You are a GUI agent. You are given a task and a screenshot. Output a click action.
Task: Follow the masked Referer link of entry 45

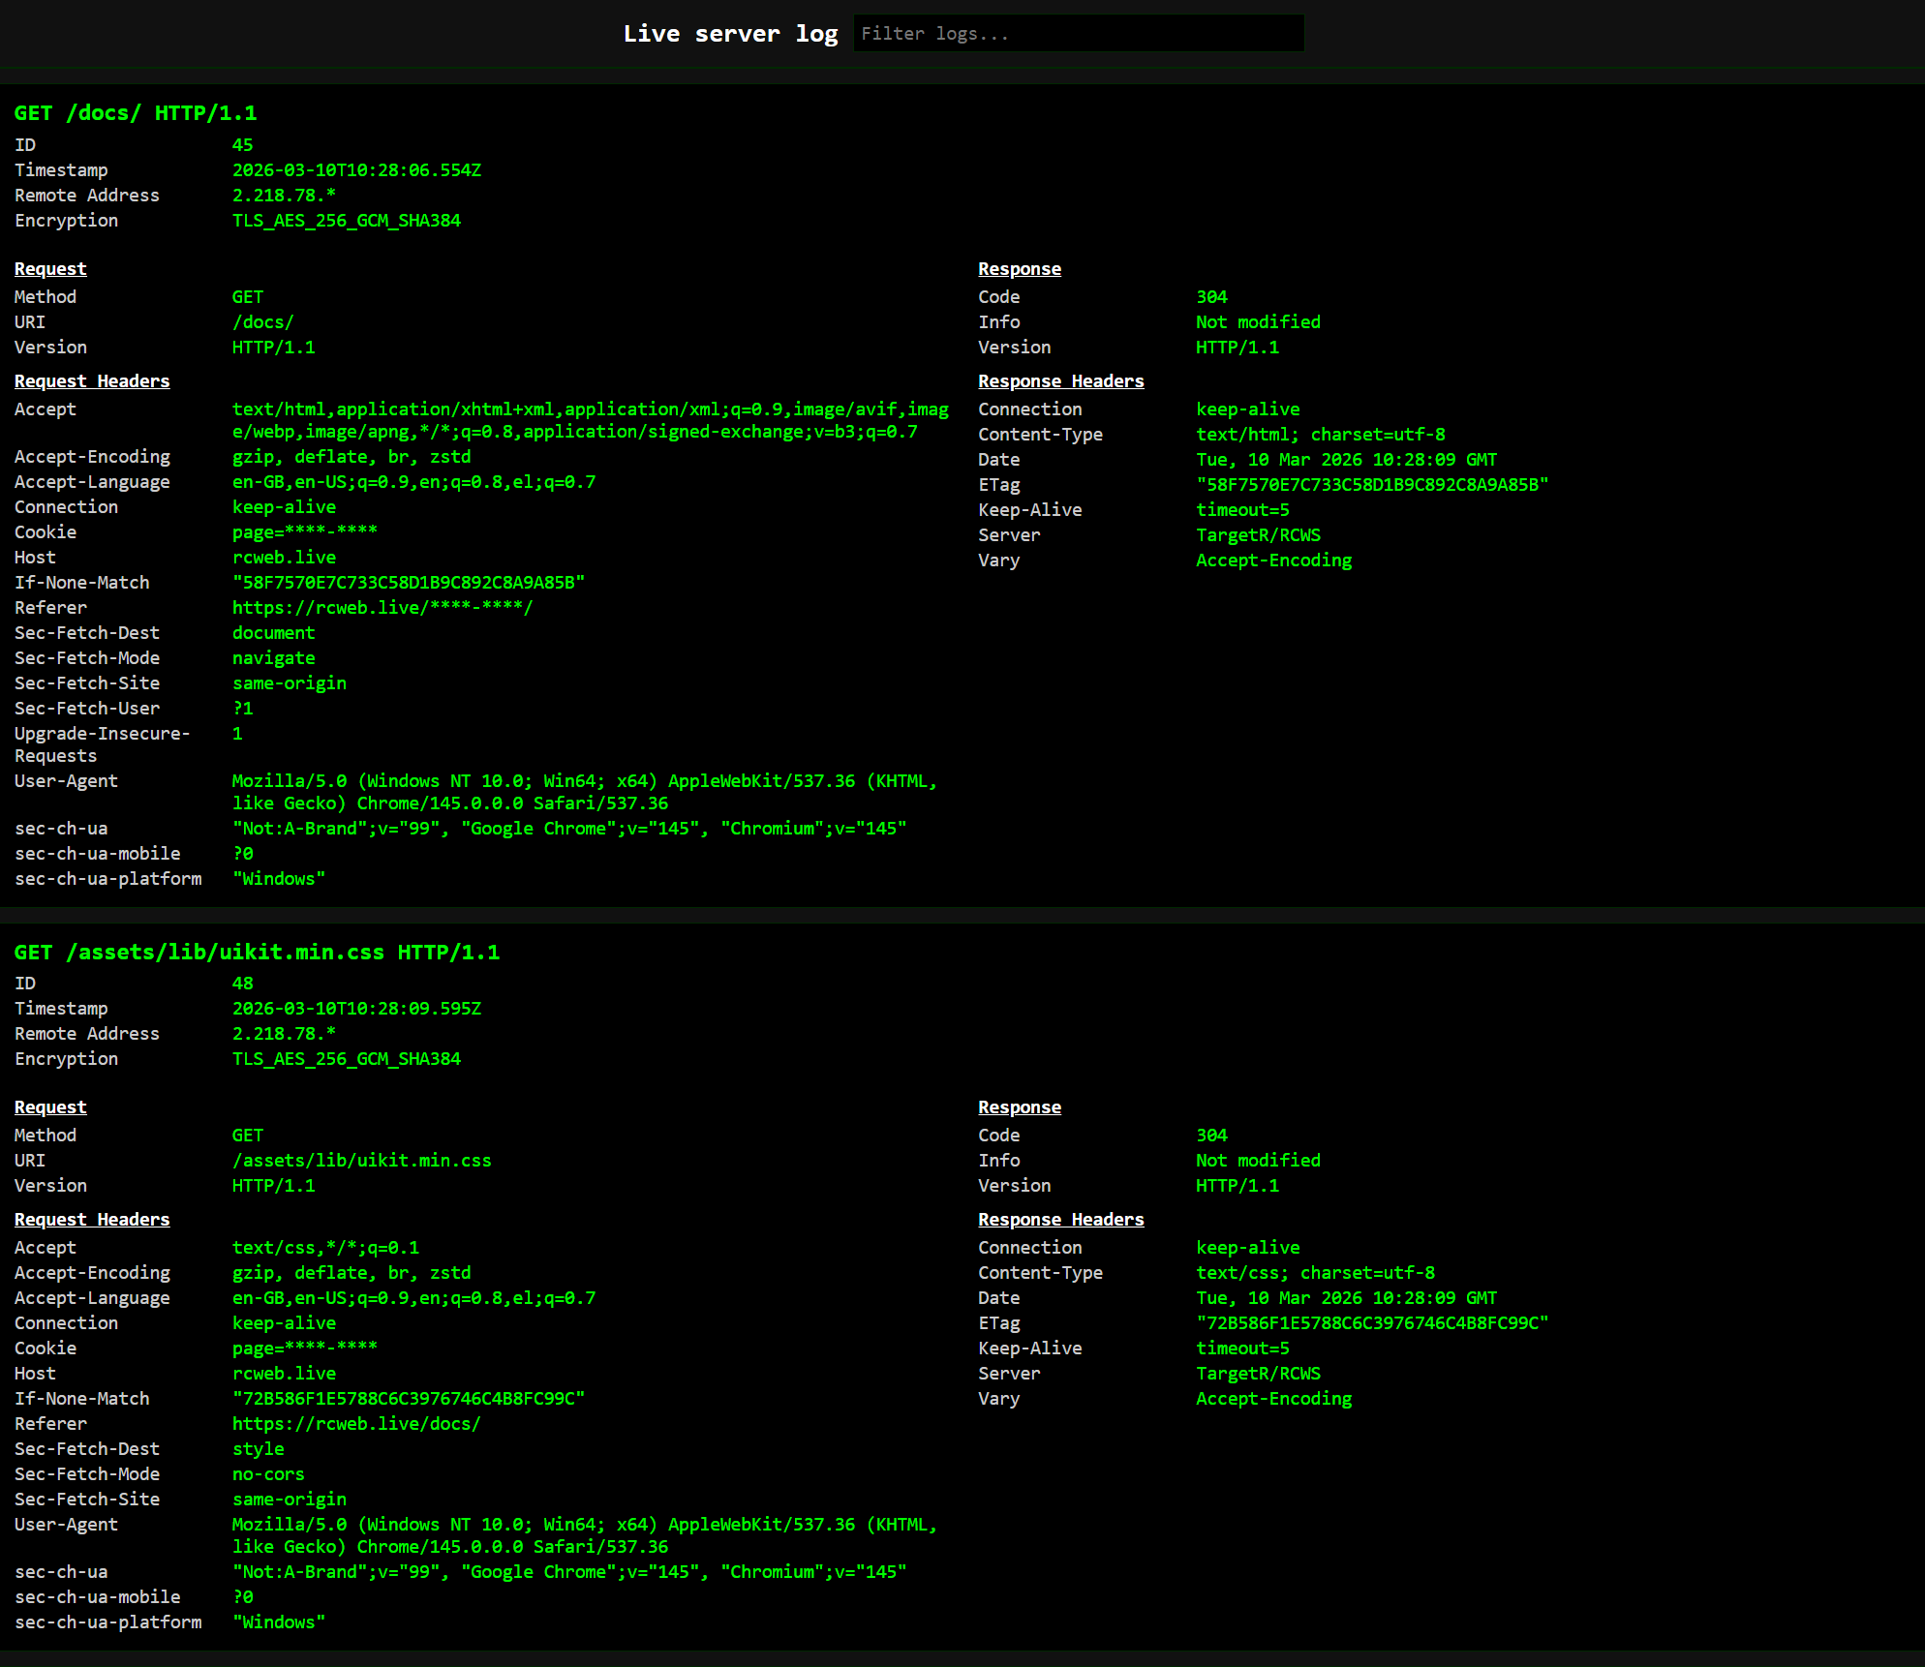(382, 607)
